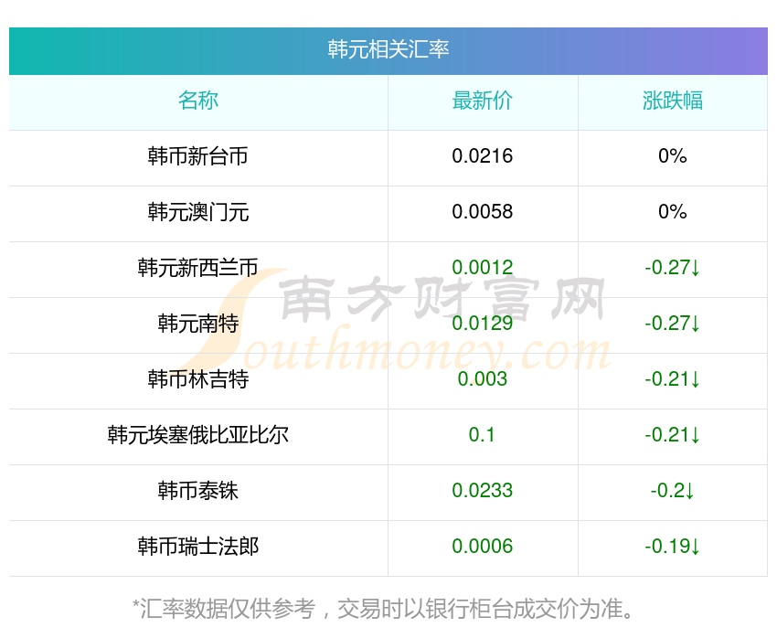Image resolution: width=777 pixels, height=638 pixels.
Task: Select the 韩币瑞士法郎 row name
Action: [198, 547]
